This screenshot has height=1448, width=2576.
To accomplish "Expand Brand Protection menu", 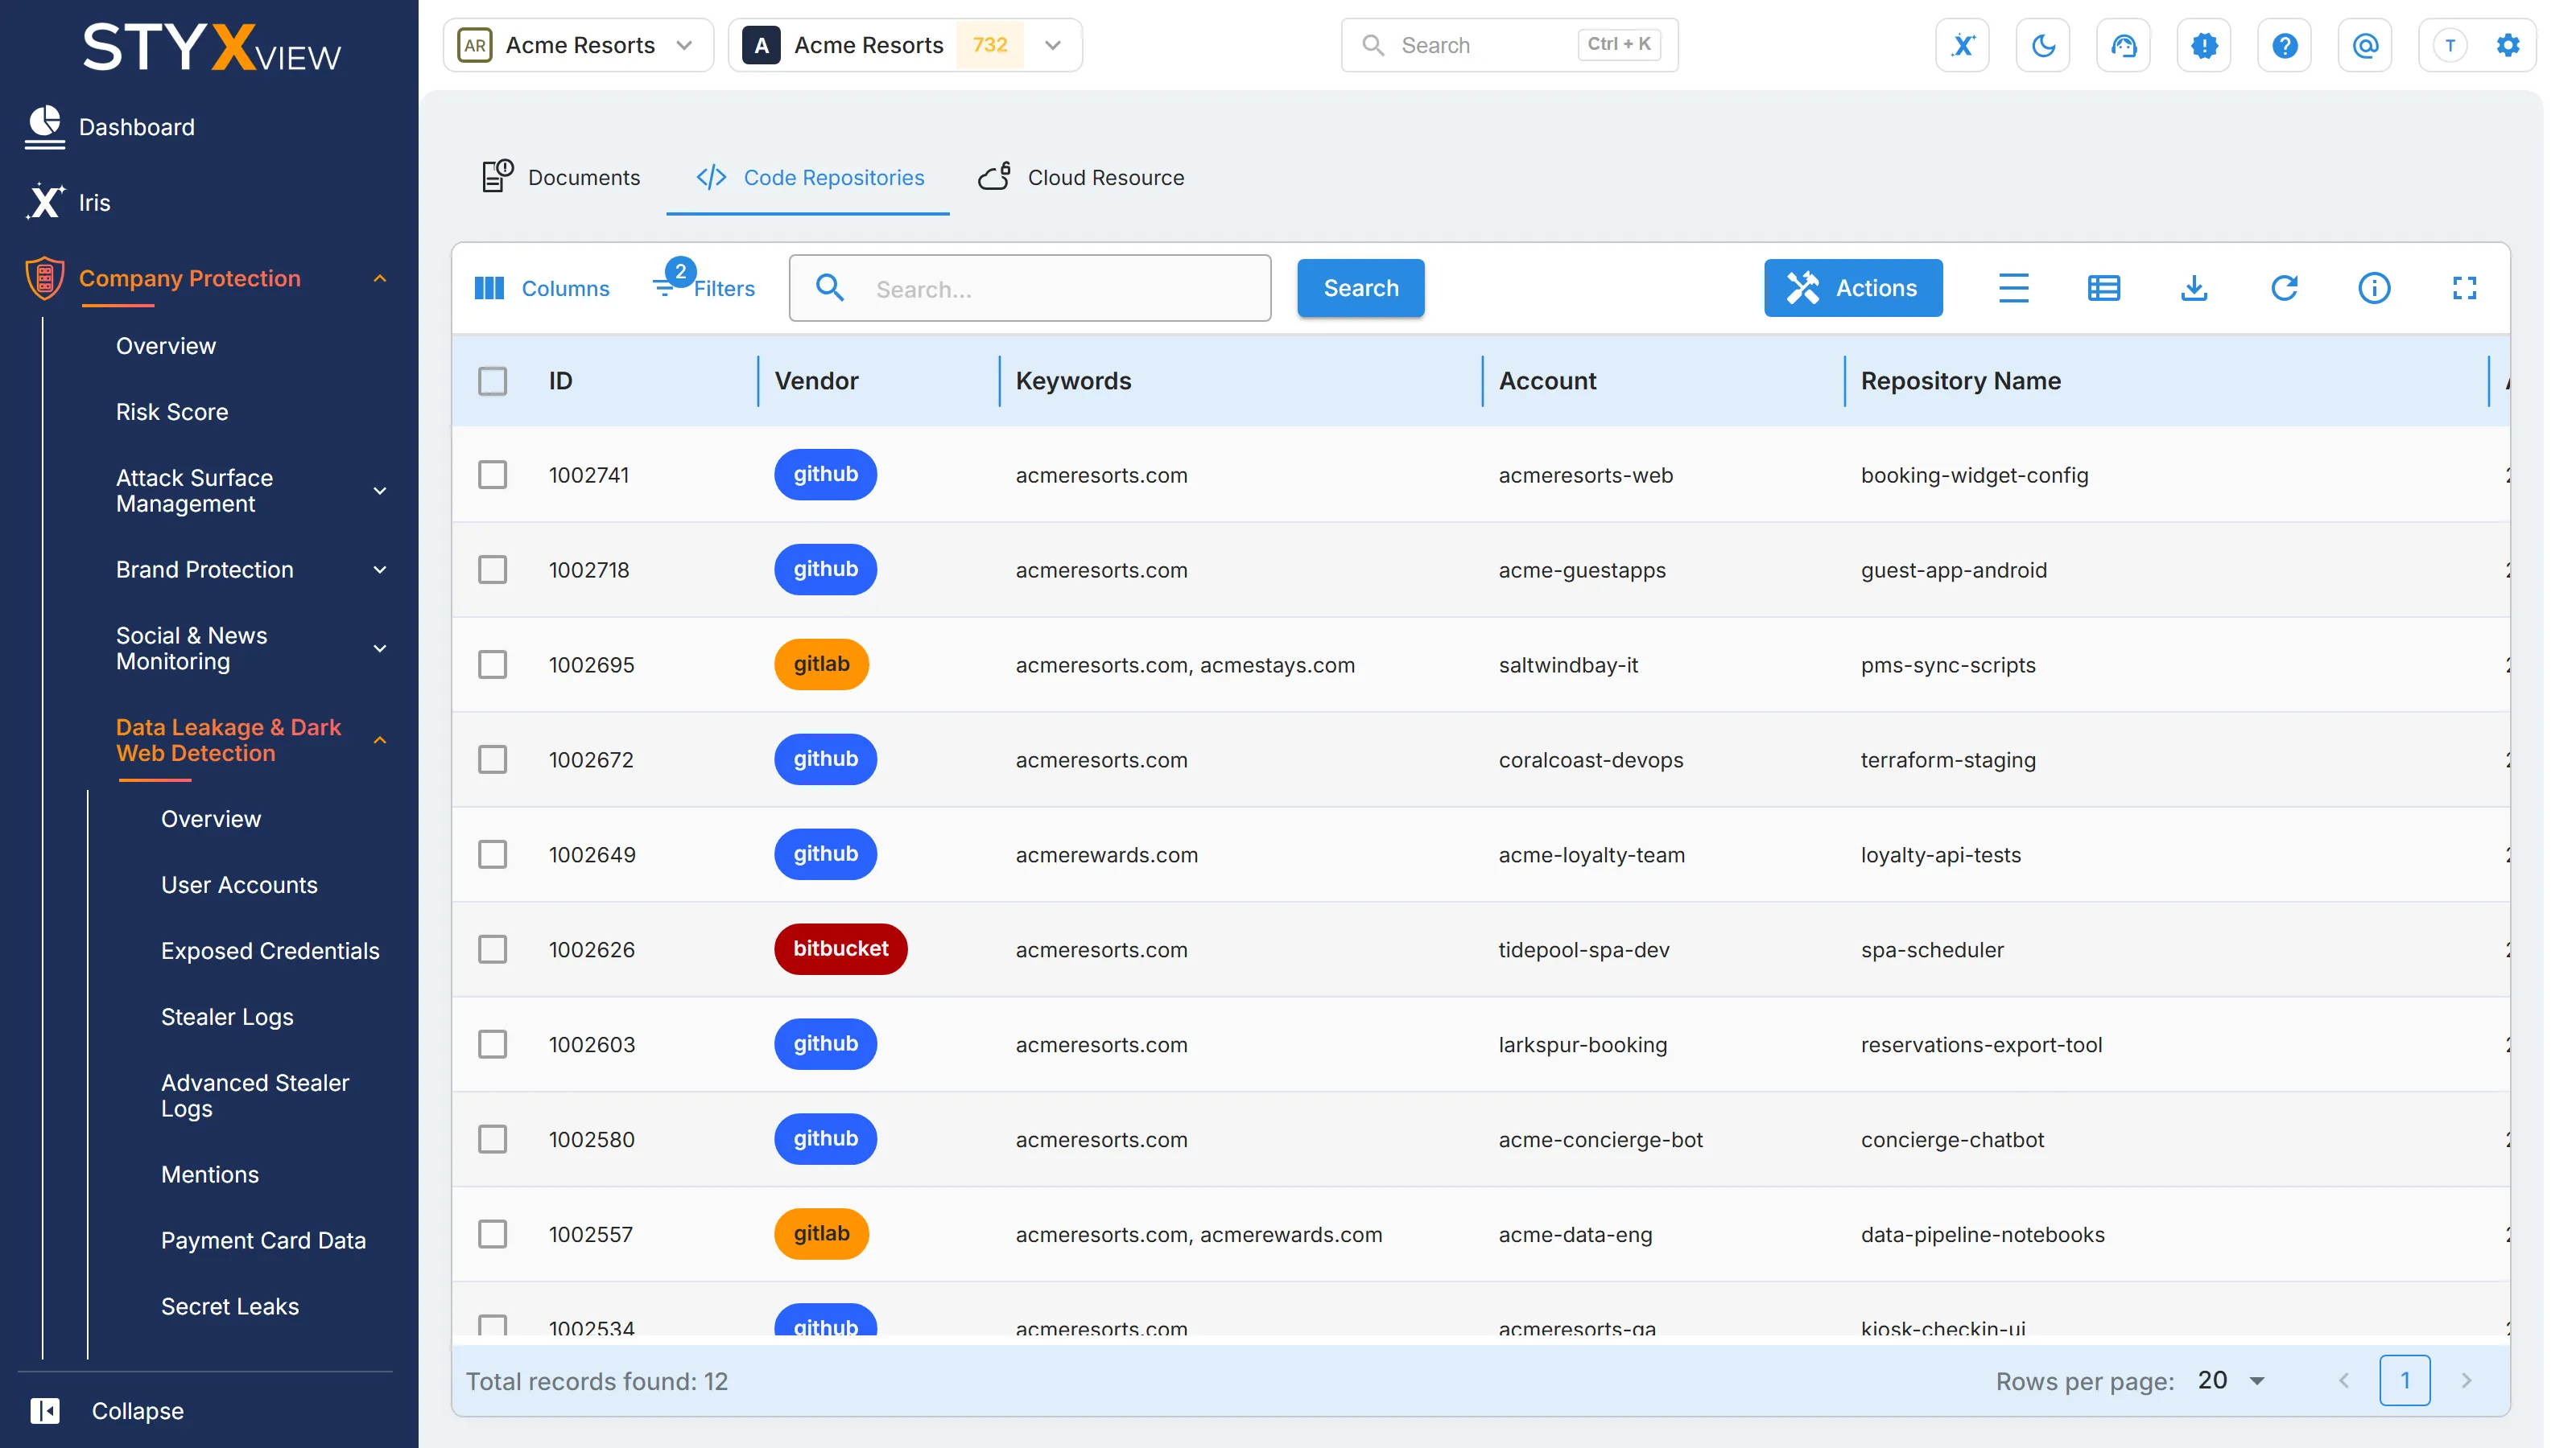I will 250,570.
